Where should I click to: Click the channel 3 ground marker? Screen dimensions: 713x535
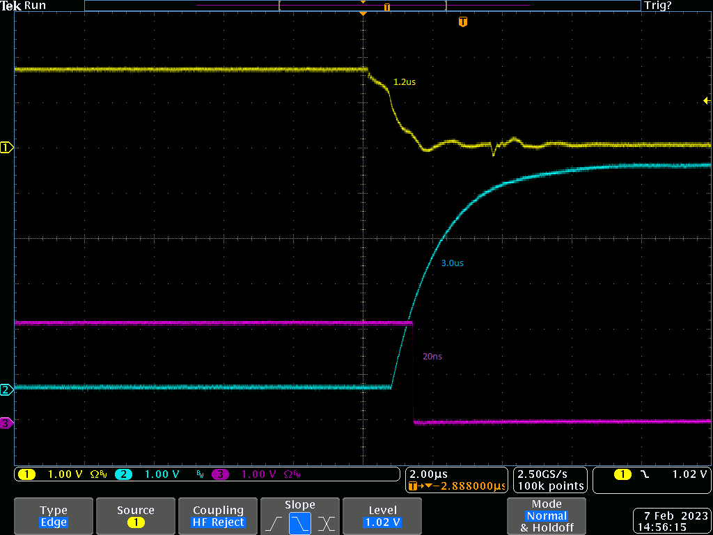pos(6,423)
